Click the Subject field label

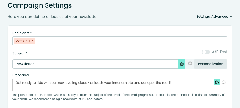click(20, 53)
